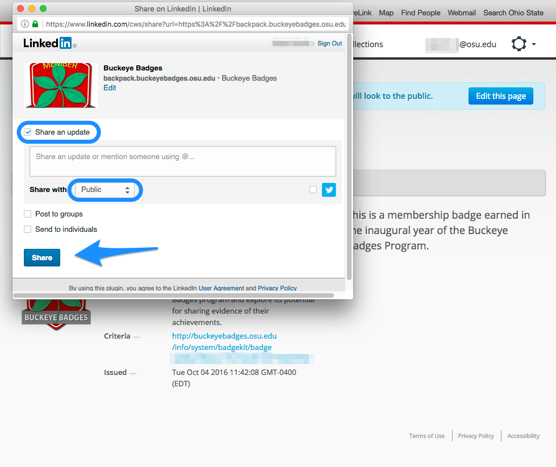Open the gear settings icon next to @osu.edu

point(519,44)
